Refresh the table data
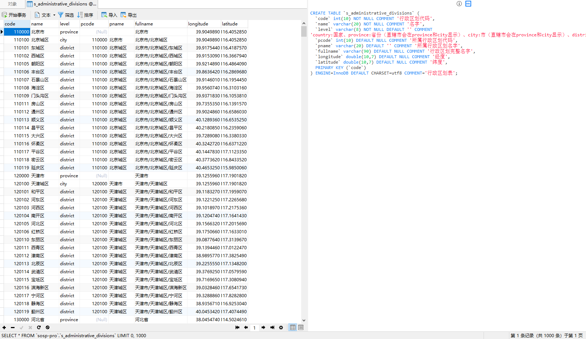 click(39, 327)
